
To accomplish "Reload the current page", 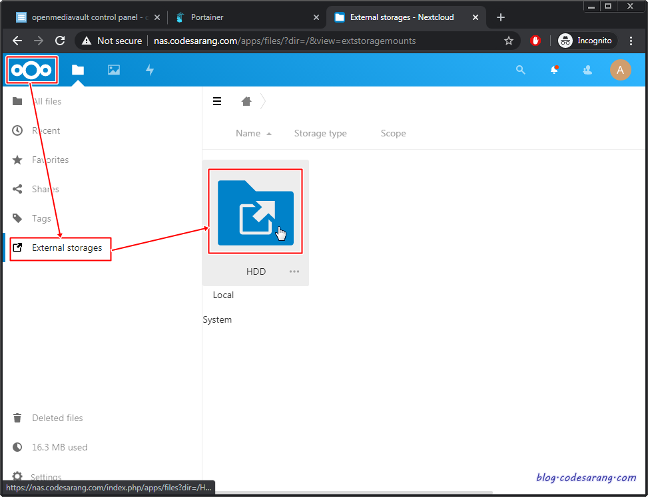I will coord(61,41).
